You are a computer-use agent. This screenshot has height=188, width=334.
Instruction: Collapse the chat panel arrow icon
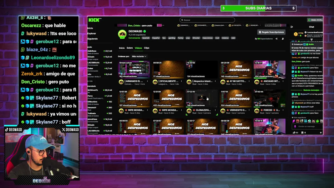[292, 27]
